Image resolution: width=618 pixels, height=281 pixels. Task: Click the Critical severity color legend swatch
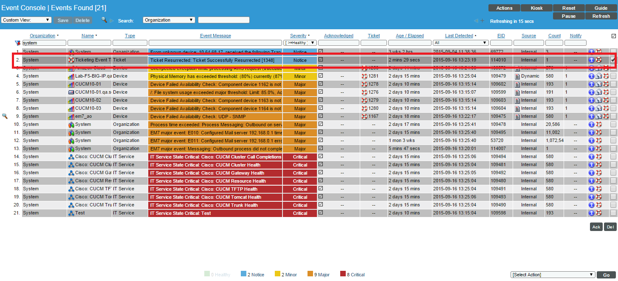click(343, 274)
